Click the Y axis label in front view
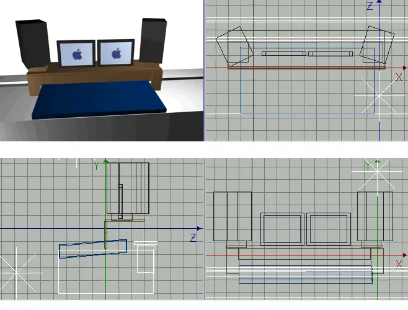The height and width of the screenshot is (310, 408). (368, 166)
